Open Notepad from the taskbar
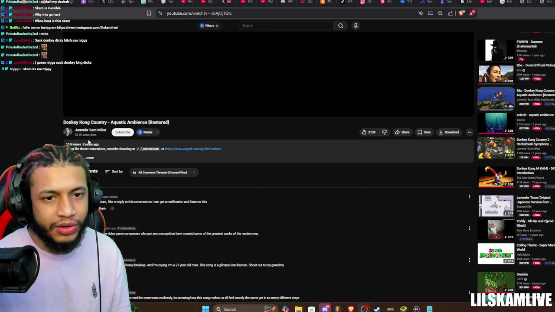 [430, 309]
